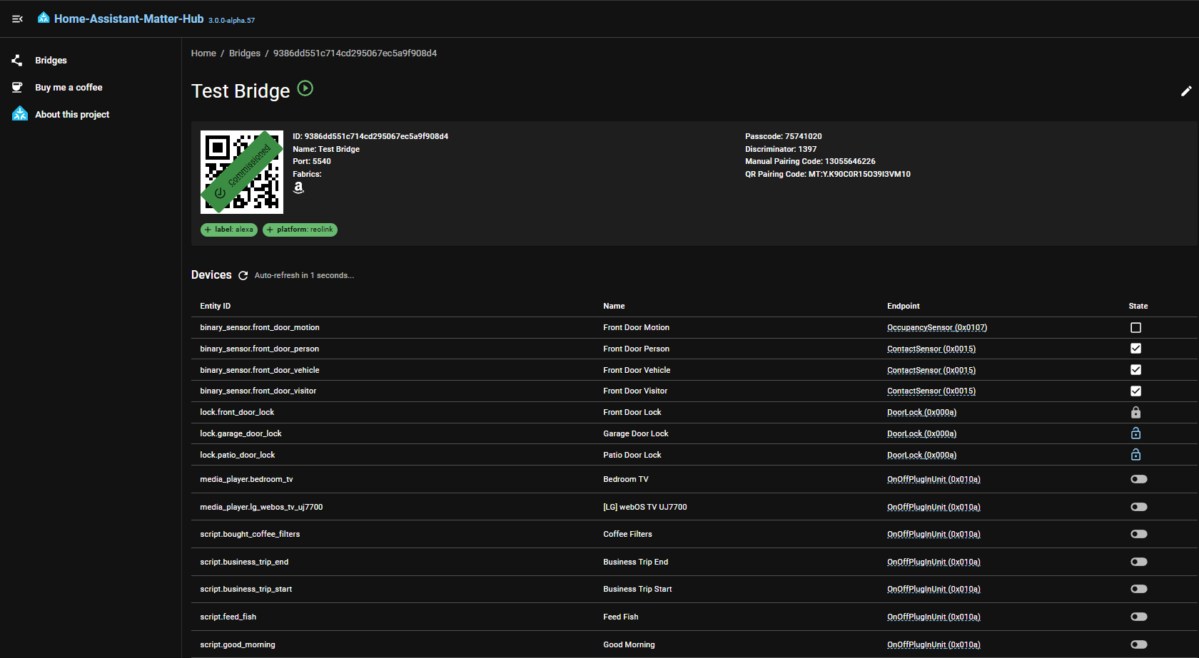Click the Garage Door Lock unlocked icon
1199x658 pixels.
[x=1135, y=433]
